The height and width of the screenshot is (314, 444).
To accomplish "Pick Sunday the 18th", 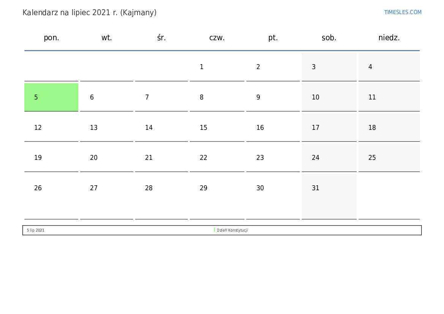I will point(389,128).
